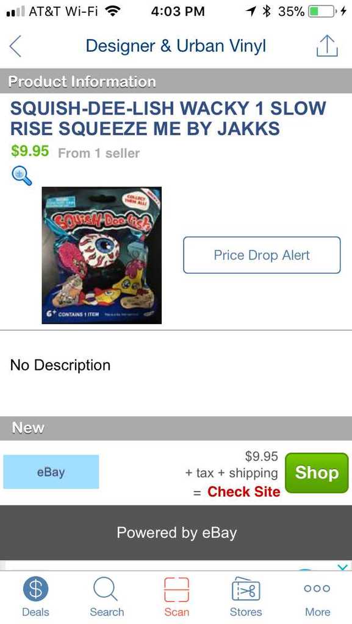The image size is (352, 624).
Task: Tap the magnifier zoom image icon
Action: (21, 175)
